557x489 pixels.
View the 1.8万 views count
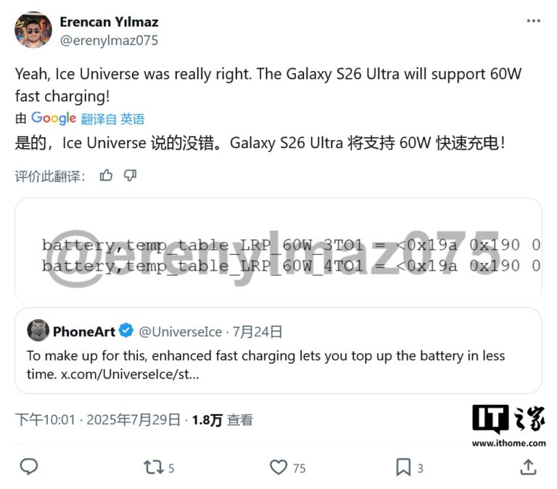223,420
